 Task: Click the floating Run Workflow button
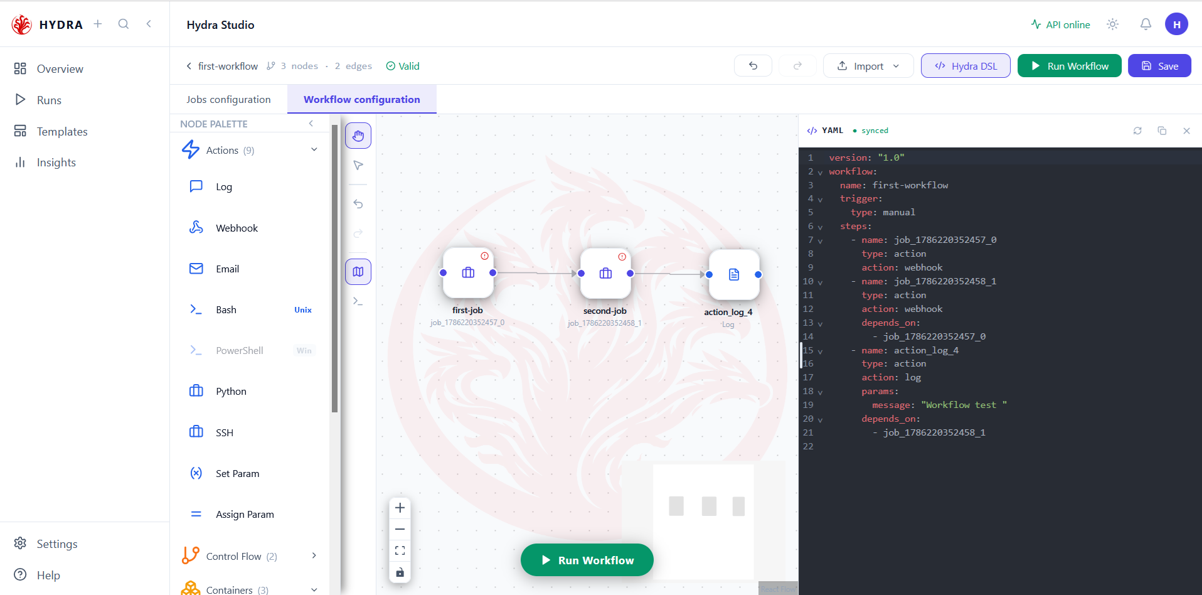(587, 560)
